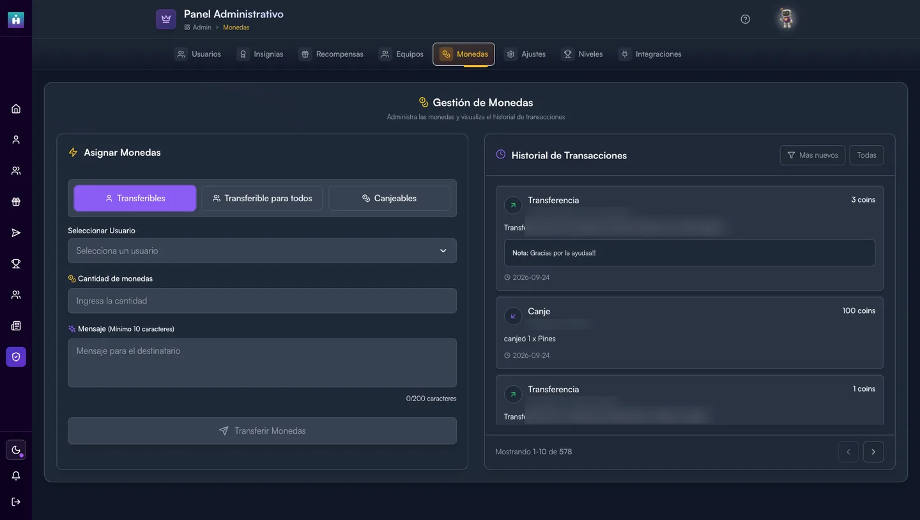
Task: Switch to the Usuarios tab
Action: 199,54
